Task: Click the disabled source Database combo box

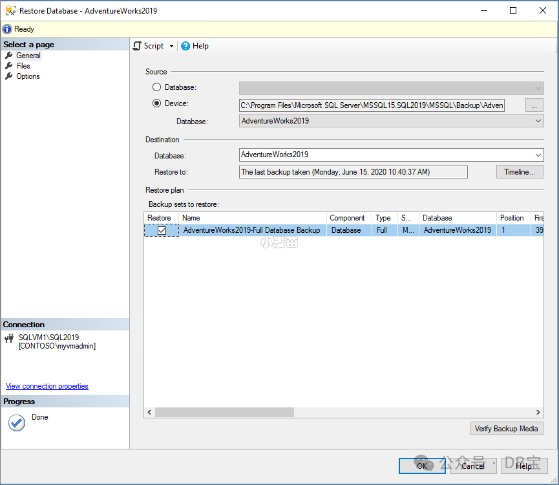Action: 392,88
